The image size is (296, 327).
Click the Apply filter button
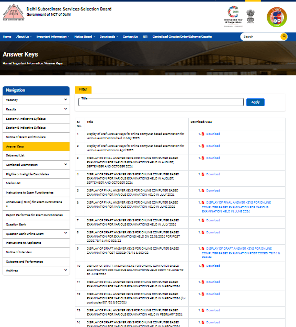coord(255,102)
